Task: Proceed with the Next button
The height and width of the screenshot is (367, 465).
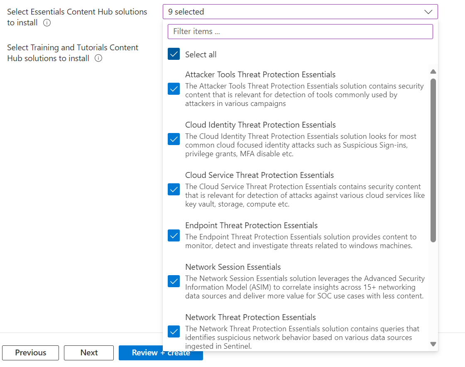Action: point(89,353)
